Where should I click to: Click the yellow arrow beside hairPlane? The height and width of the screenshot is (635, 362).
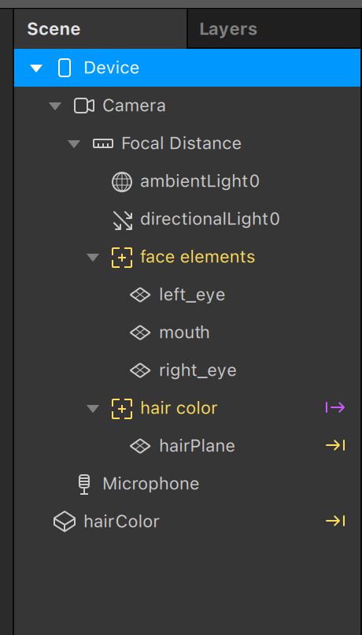coord(335,445)
